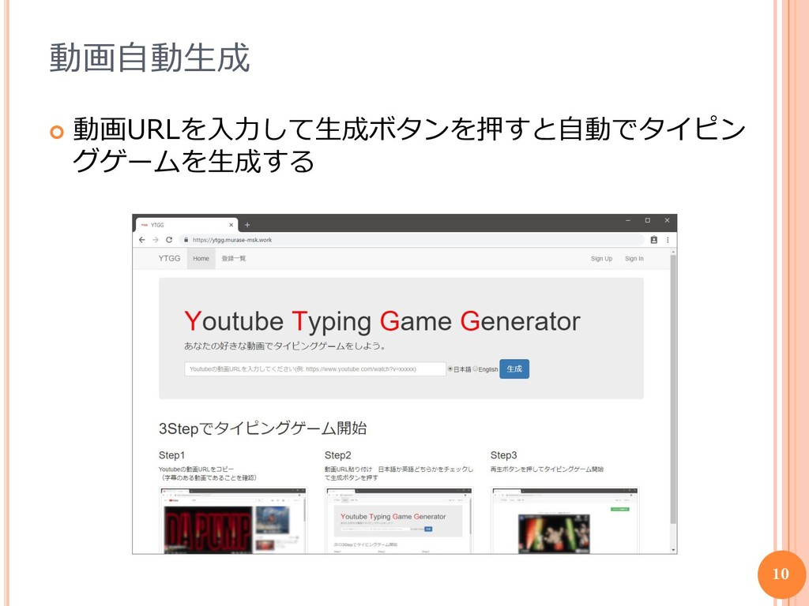
Task: Open the browser profile icon
Action: (x=653, y=240)
